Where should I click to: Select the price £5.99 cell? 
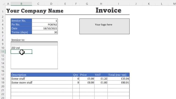click(87, 79)
